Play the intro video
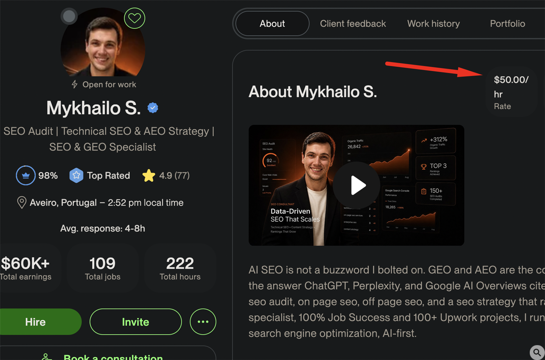545x360 pixels. click(x=357, y=185)
